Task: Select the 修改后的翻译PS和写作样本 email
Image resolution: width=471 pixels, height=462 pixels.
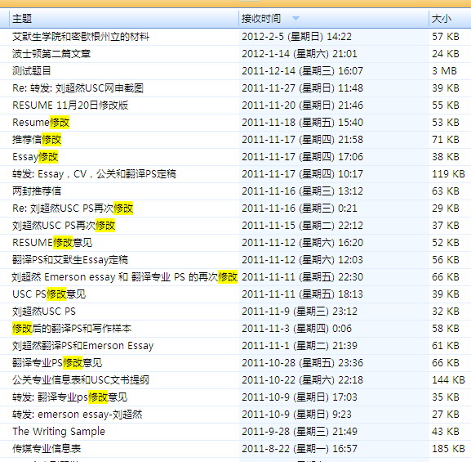Action: pos(235,329)
